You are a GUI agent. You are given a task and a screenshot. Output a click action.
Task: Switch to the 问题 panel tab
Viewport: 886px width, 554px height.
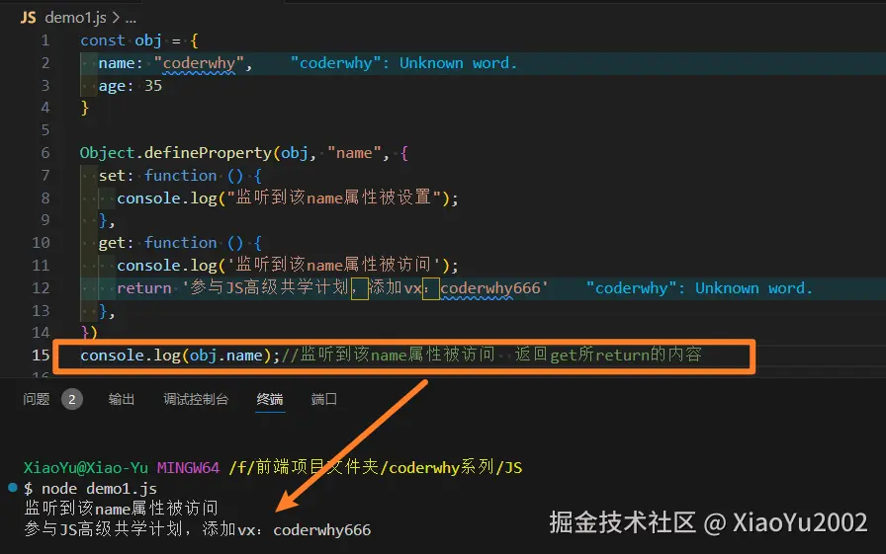pos(37,399)
